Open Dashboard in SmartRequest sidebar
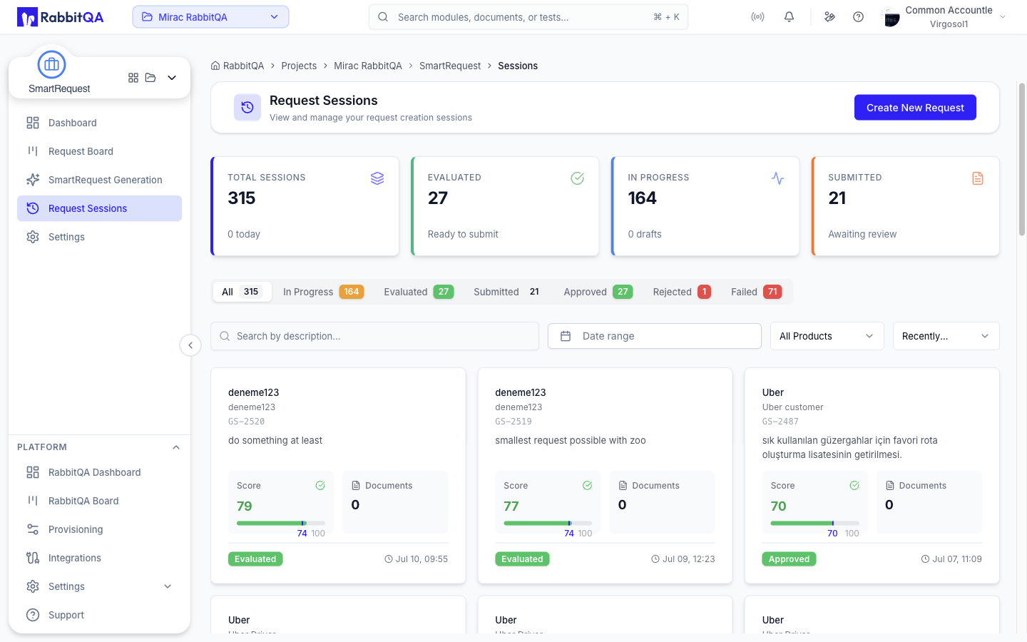The width and height of the screenshot is (1027, 642). click(x=99, y=123)
